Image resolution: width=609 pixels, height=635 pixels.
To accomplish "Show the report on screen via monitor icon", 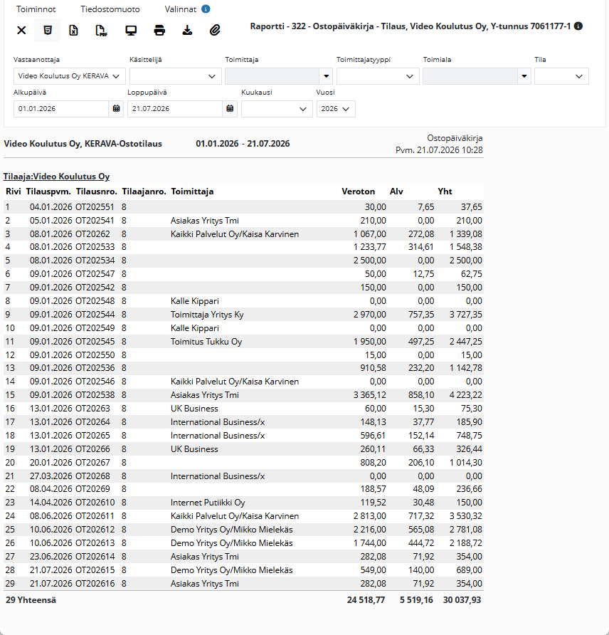I will 131,31.
